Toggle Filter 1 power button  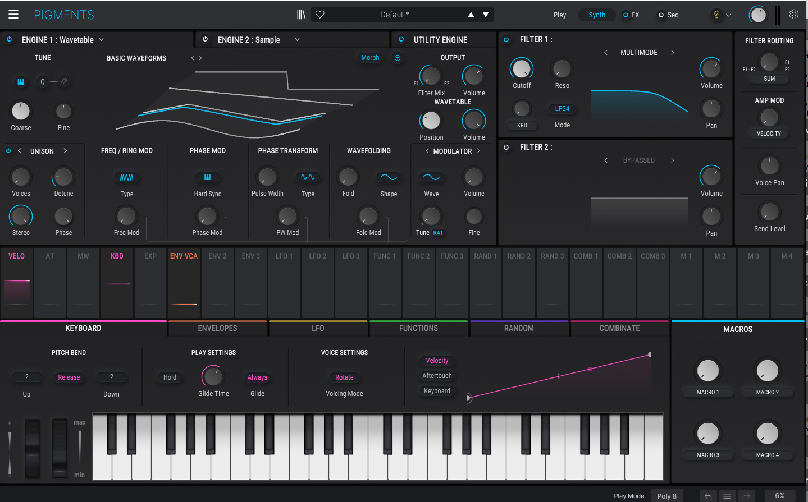506,39
